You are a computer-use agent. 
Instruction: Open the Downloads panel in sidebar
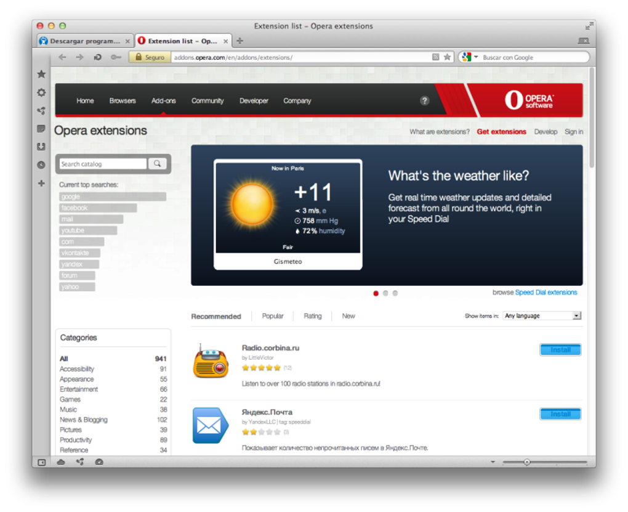point(41,147)
